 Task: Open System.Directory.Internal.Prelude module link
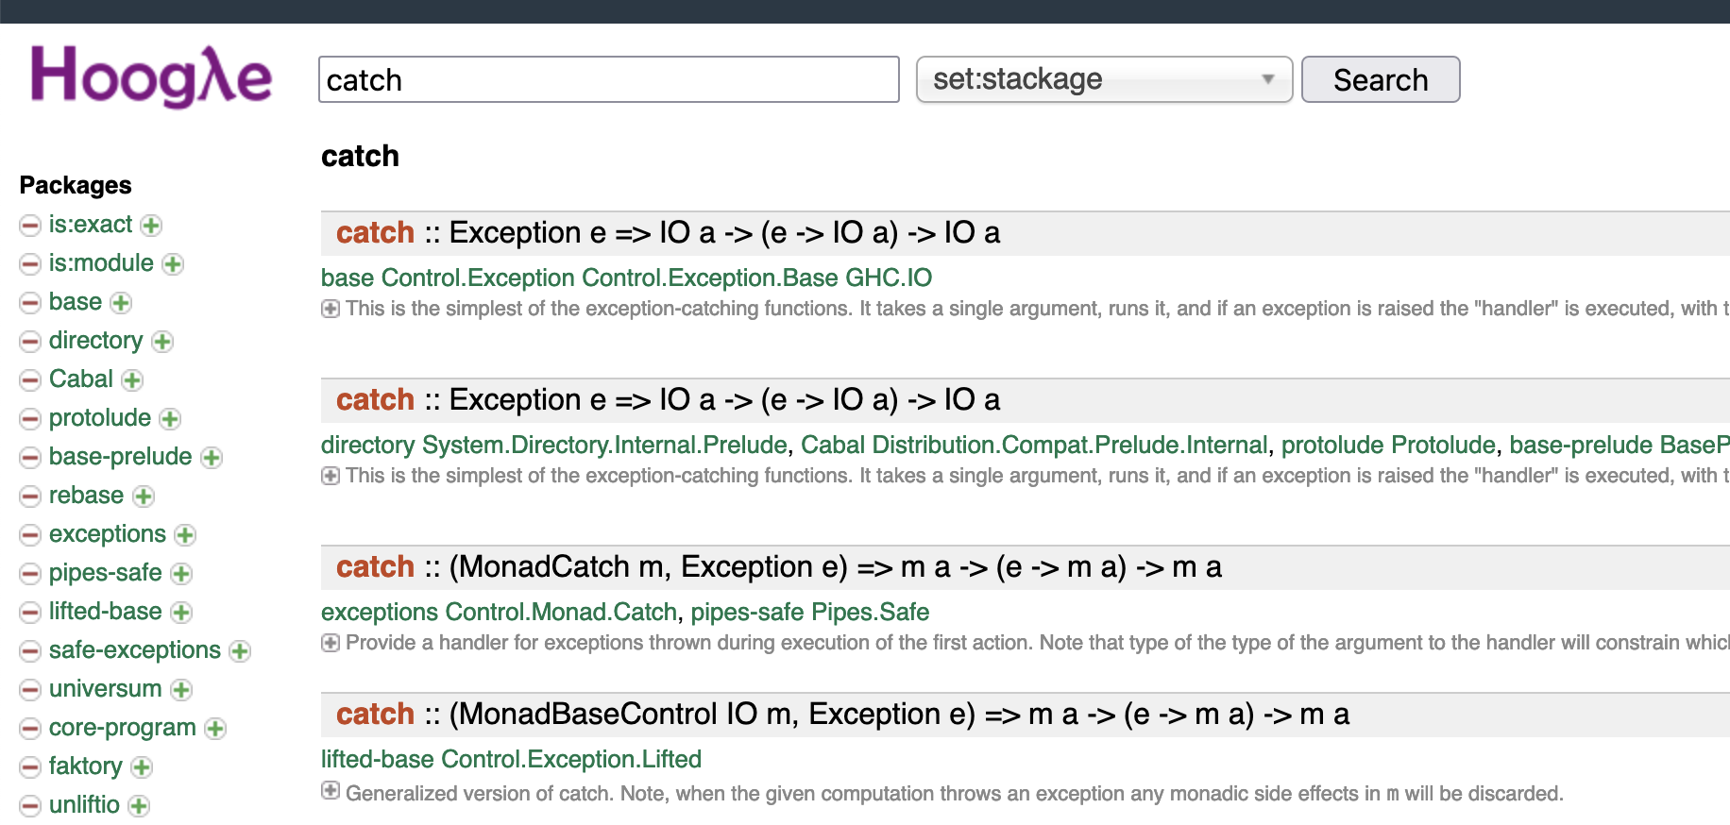pos(604,445)
